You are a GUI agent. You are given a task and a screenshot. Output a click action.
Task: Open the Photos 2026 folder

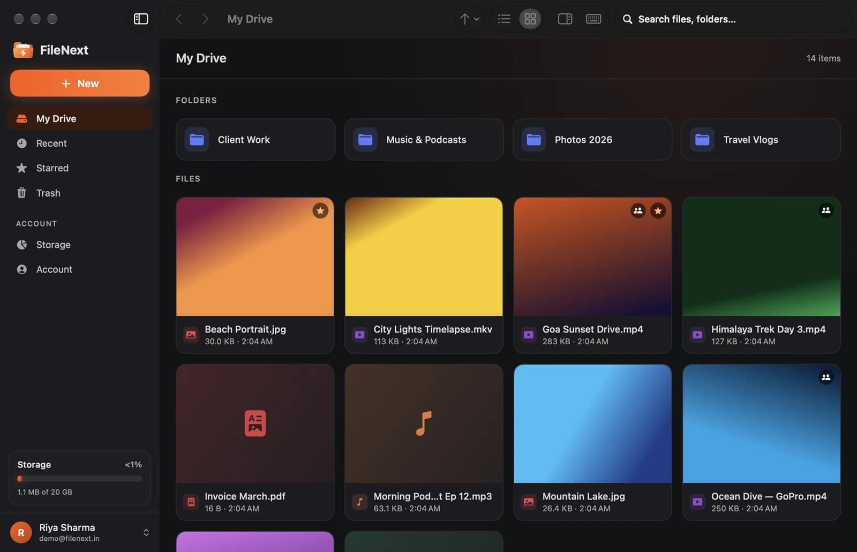point(592,139)
